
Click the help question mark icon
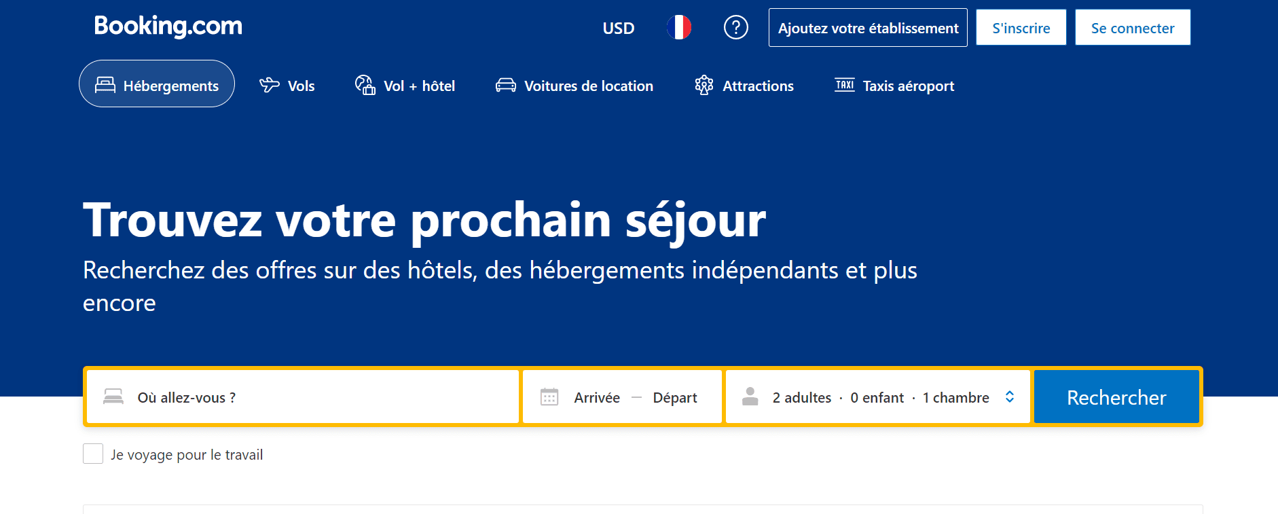click(735, 28)
